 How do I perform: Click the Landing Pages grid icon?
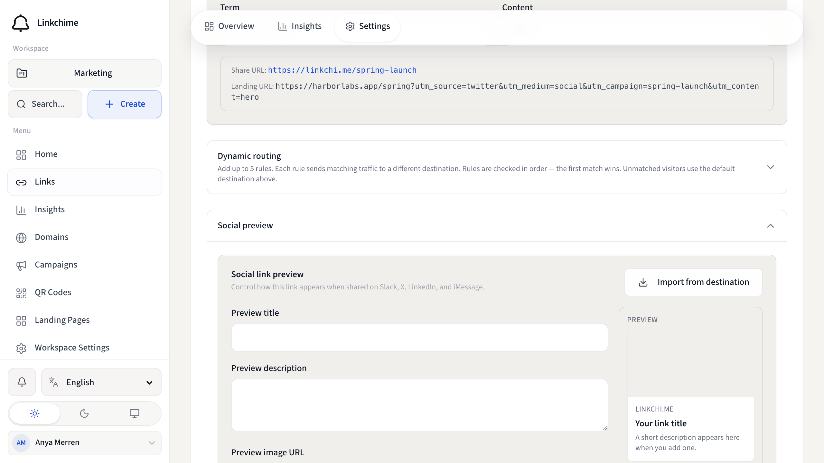click(21, 321)
